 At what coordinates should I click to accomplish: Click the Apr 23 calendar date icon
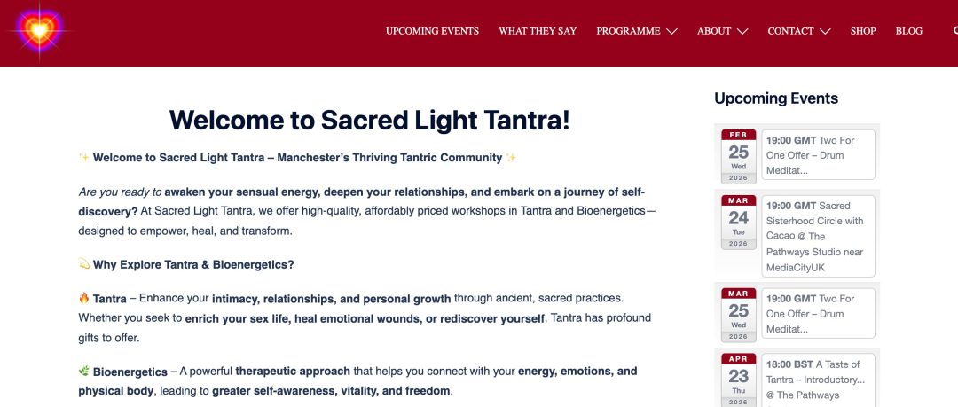pos(738,380)
